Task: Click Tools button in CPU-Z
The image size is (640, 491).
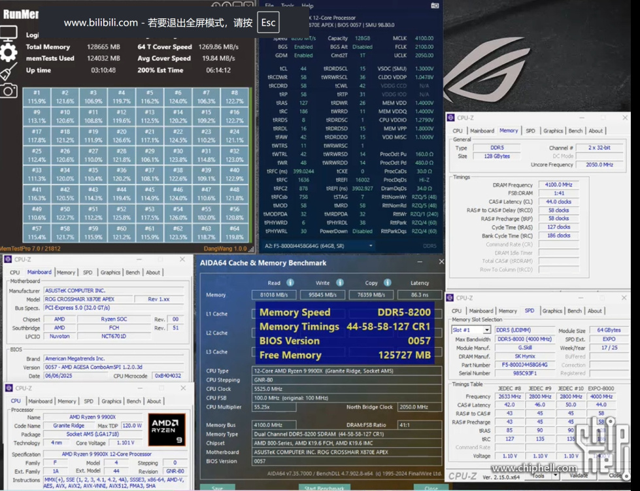Action: click(x=538, y=476)
